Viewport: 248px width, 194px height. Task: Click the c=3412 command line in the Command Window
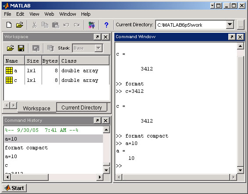pyautogui.click(x=130, y=91)
